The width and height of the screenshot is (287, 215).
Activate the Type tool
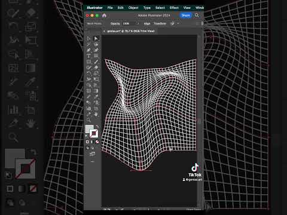[88, 56]
